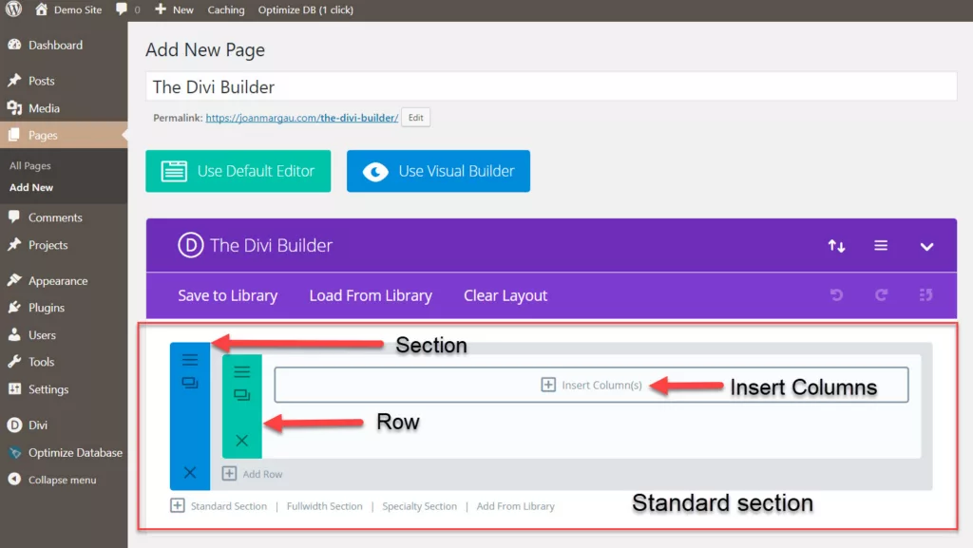Open the Users menu
This screenshot has width=973, height=548.
[x=42, y=334]
